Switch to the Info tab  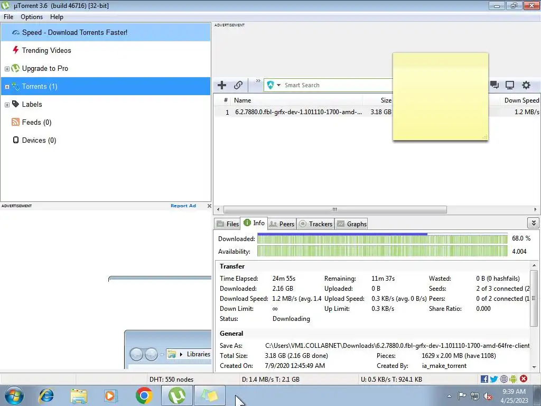(x=254, y=223)
